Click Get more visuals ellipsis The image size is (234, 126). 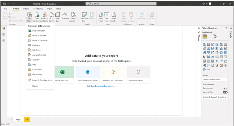coord(208,70)
